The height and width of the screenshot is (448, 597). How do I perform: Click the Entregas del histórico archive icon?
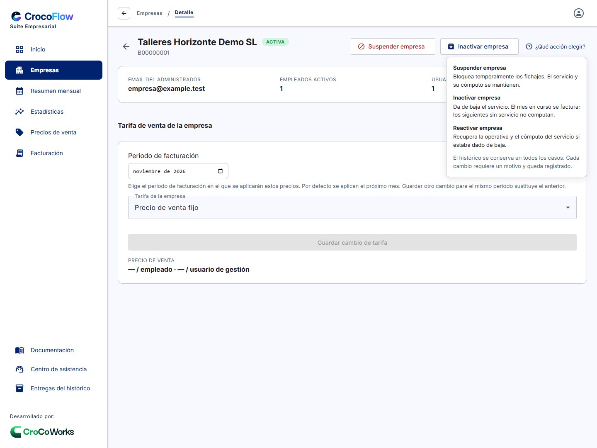coord(19,388)
